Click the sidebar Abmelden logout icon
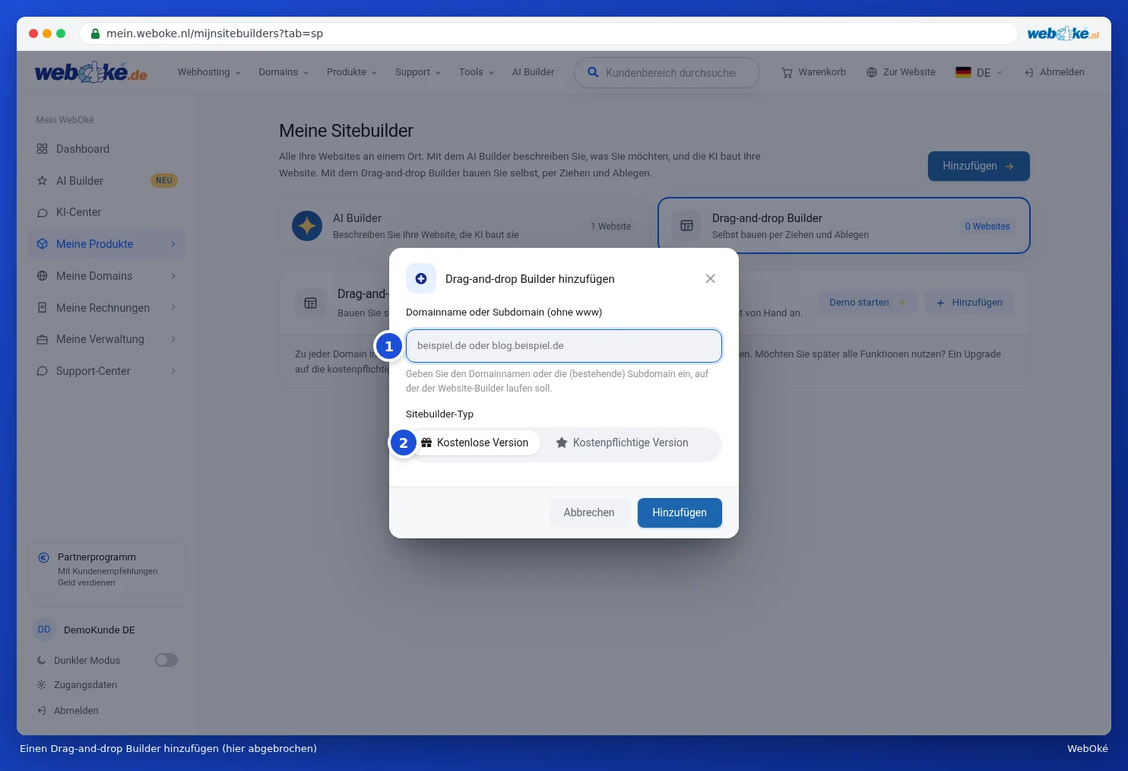1128x771 pixels. (x=41, y=711)
